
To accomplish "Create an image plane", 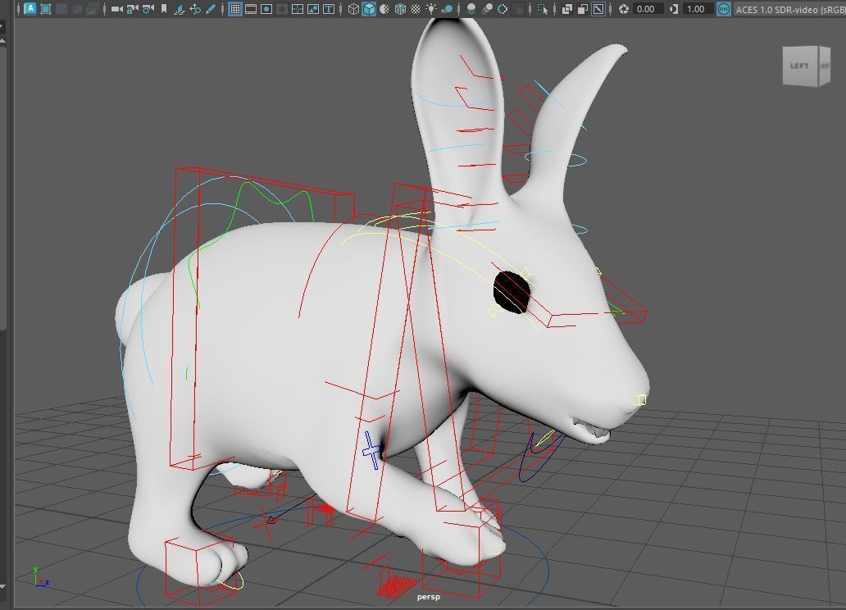I will pyautogui.click(x=180, y=10).
